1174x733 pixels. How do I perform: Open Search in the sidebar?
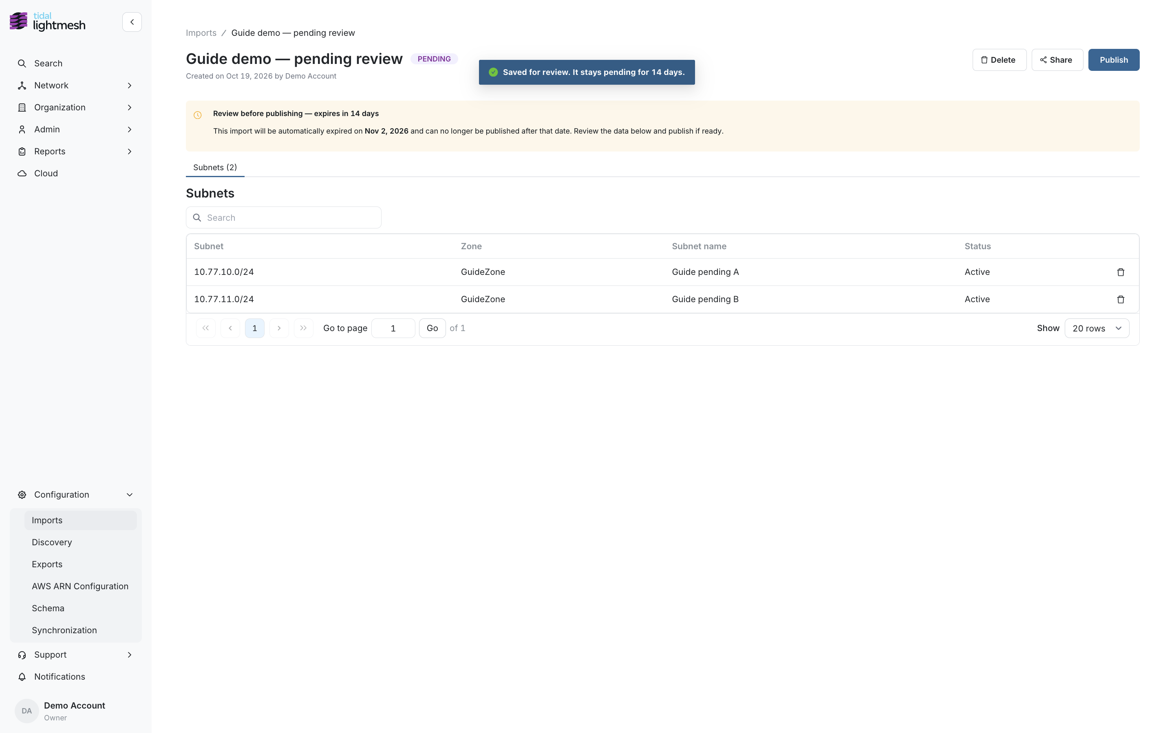(x=75, y=64)
